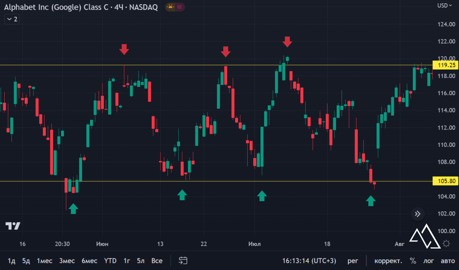Select the Все time range
459x270 pixels.
[x=157, y=261]
